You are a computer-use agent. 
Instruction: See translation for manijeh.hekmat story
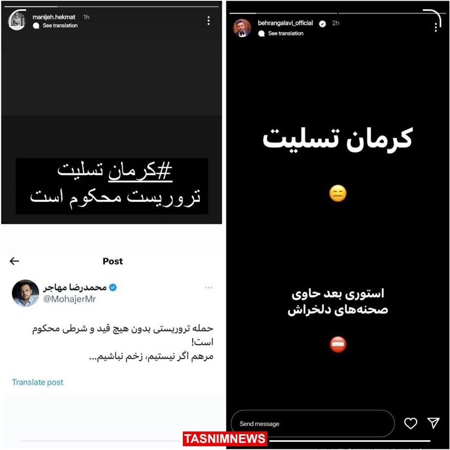(x=60, y=26)
